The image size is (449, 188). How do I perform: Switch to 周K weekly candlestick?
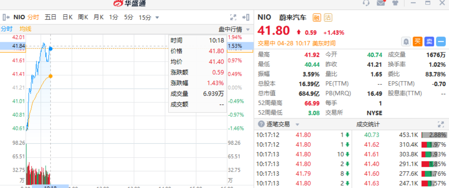coord(83,17)
